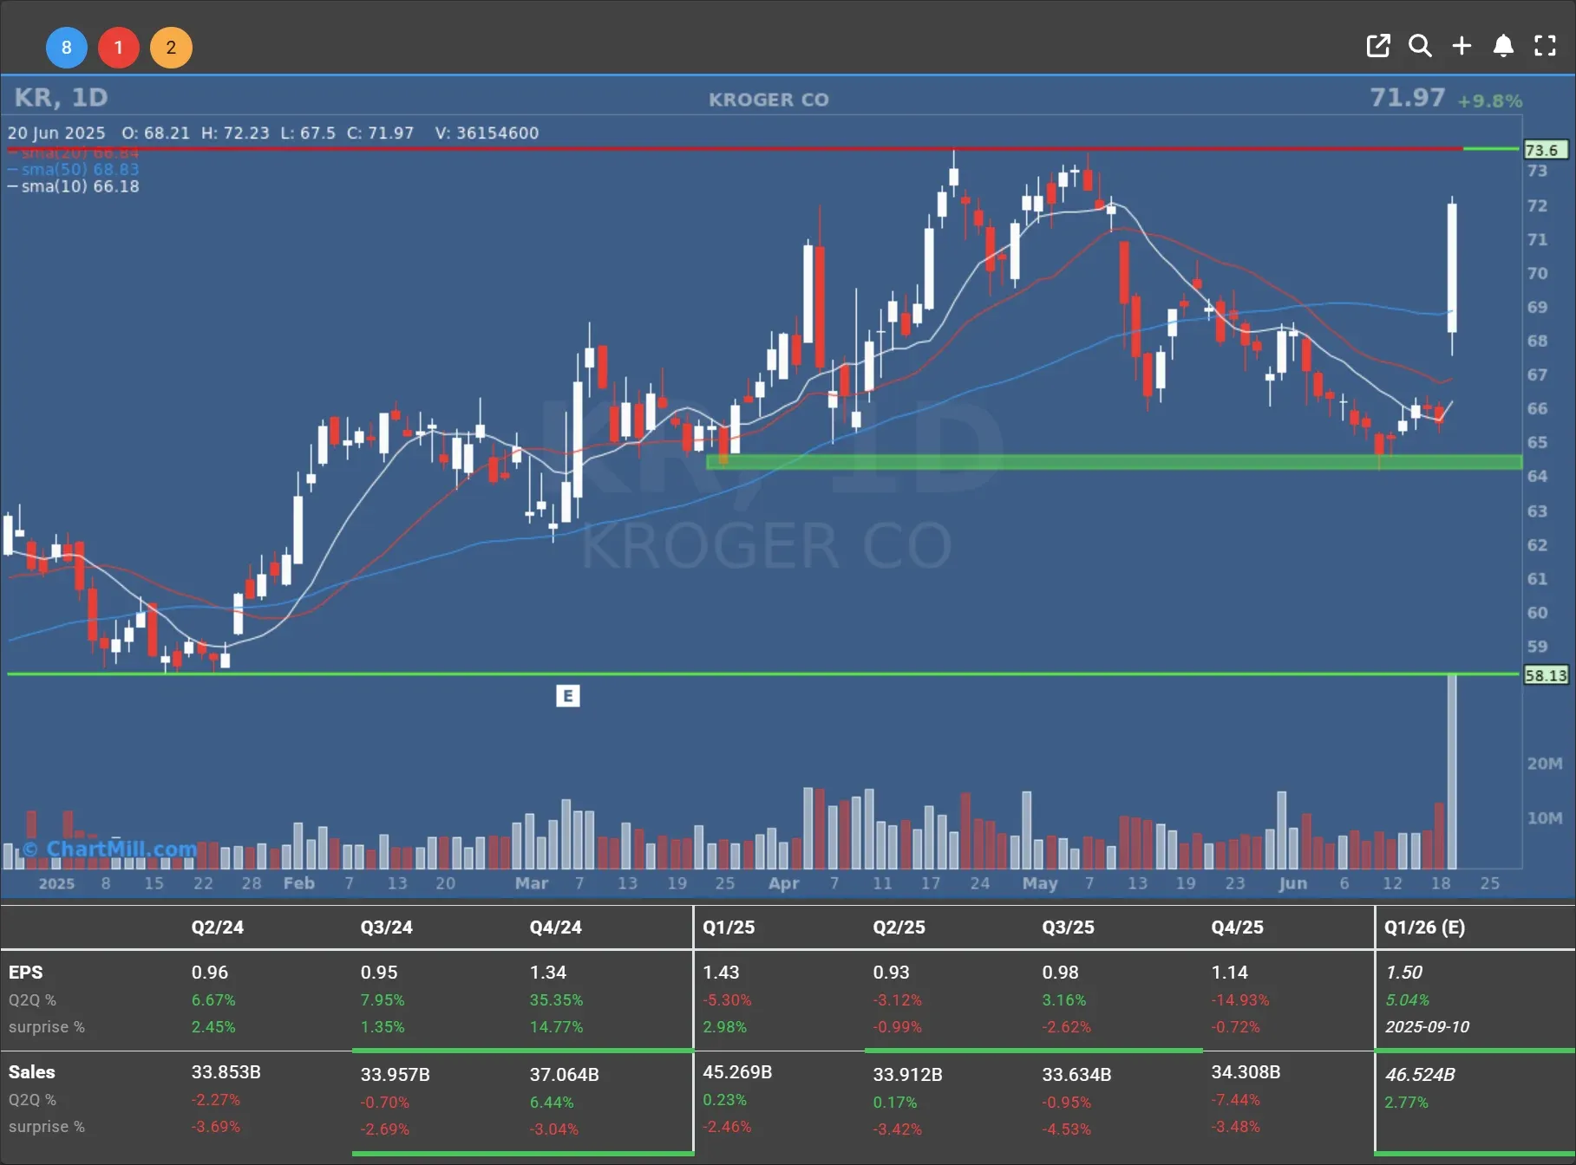Click the KROGER CO chart title
1576x1165 pixels.
click(768, 100)
